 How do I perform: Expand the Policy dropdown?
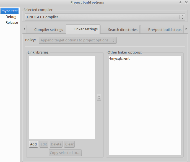click(x=78, y=40)
